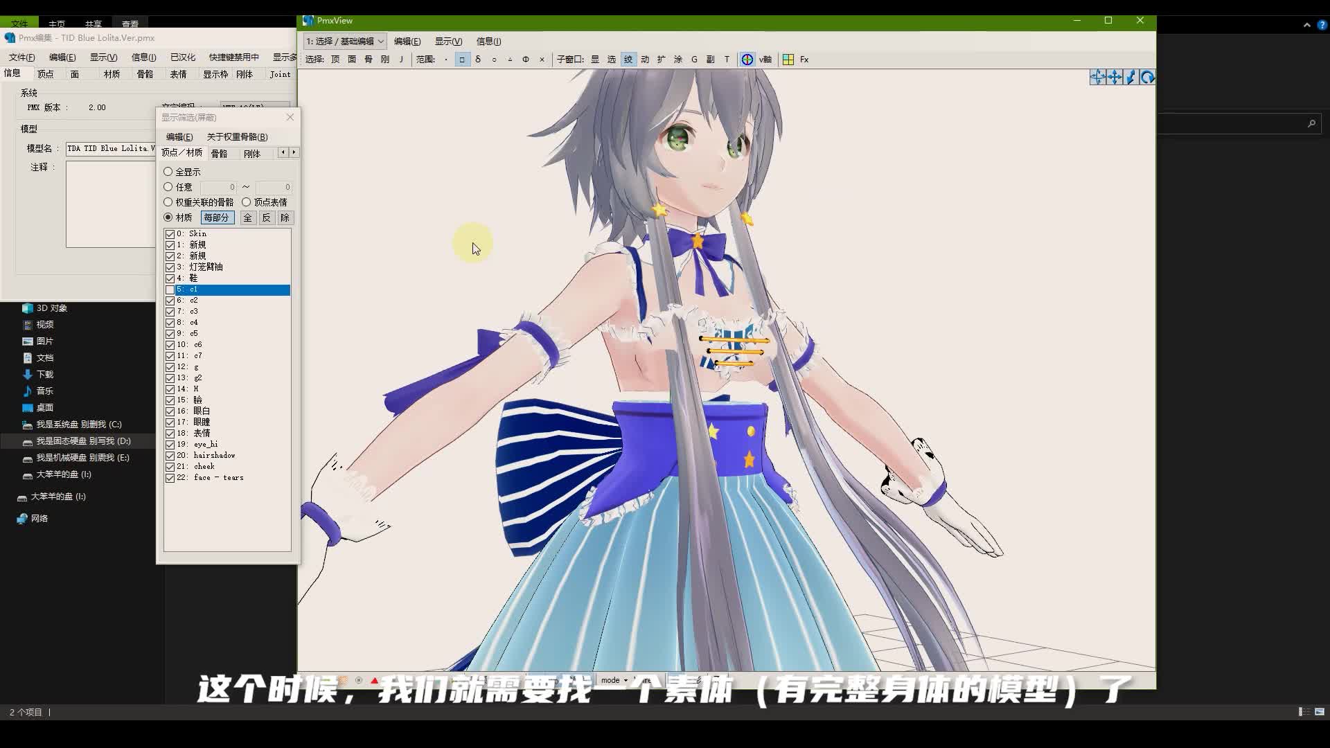This screenshot has width=1330, height=748.
Task: Open 网络 in Explorer sidebar
Action: (39, 519)
